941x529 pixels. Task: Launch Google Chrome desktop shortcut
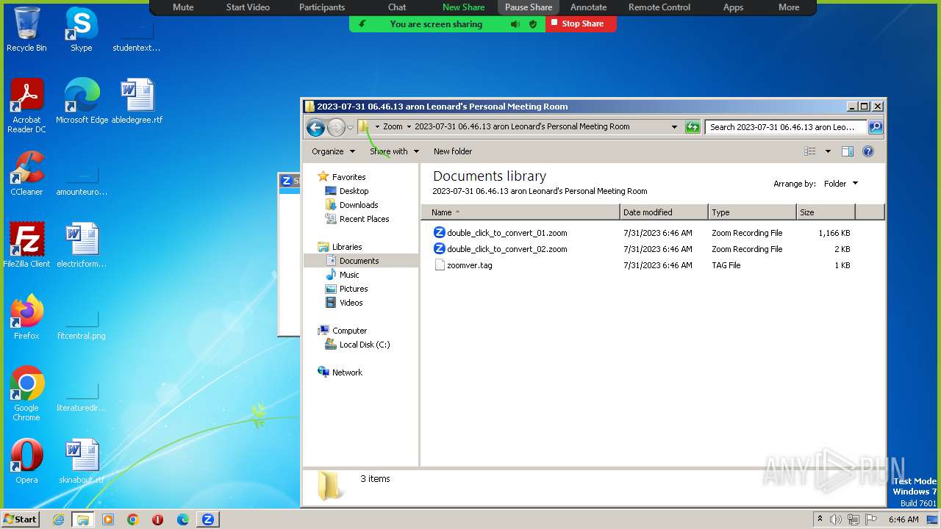26,394
